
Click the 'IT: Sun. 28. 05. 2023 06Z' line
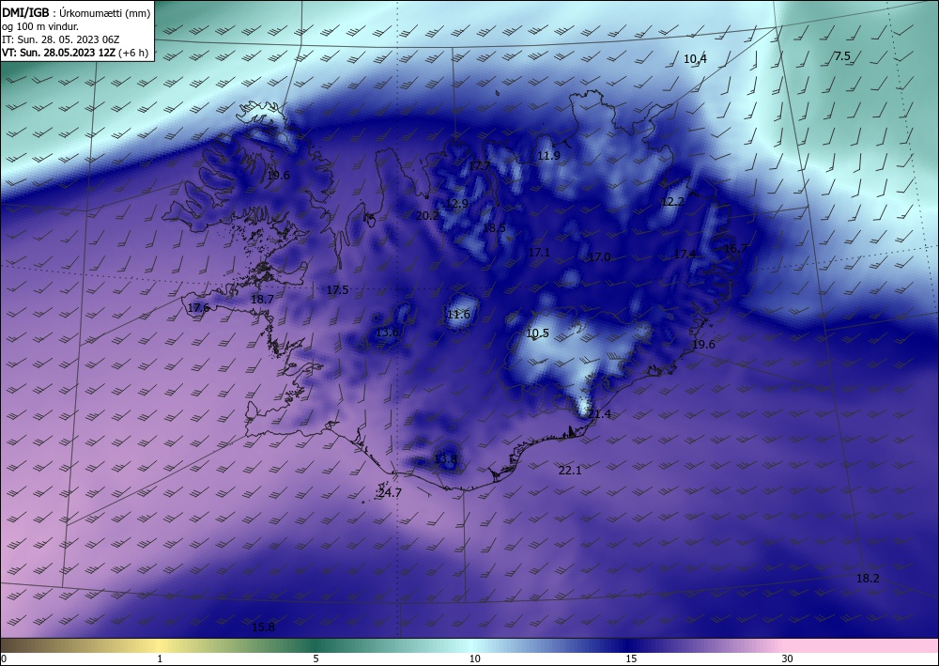pyautogui.click(x=60, y=39)
